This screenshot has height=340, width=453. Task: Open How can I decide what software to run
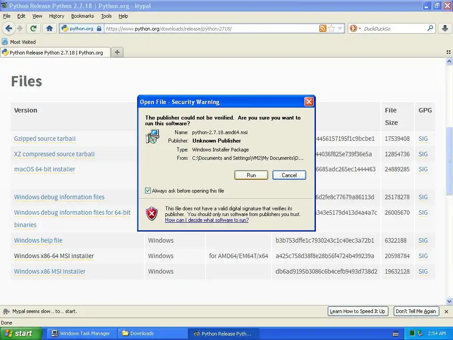coord(207,220)
